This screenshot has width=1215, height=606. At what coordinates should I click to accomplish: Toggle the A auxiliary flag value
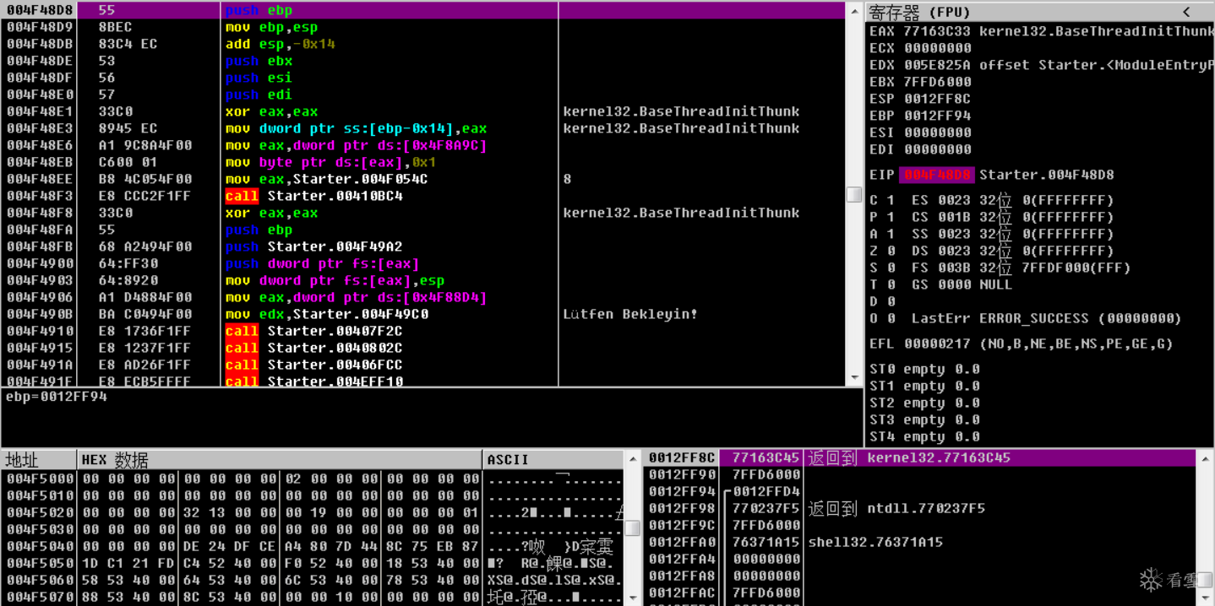(x=891, y=234)
